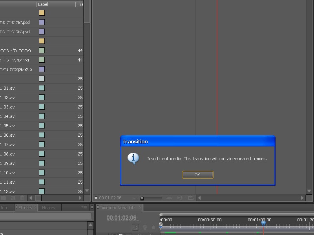Click the program monitor zoom slider handle

142,198
